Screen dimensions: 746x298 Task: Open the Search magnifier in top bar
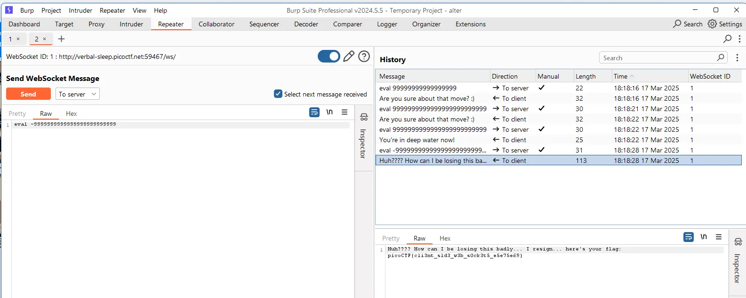[x=677, y=24]
